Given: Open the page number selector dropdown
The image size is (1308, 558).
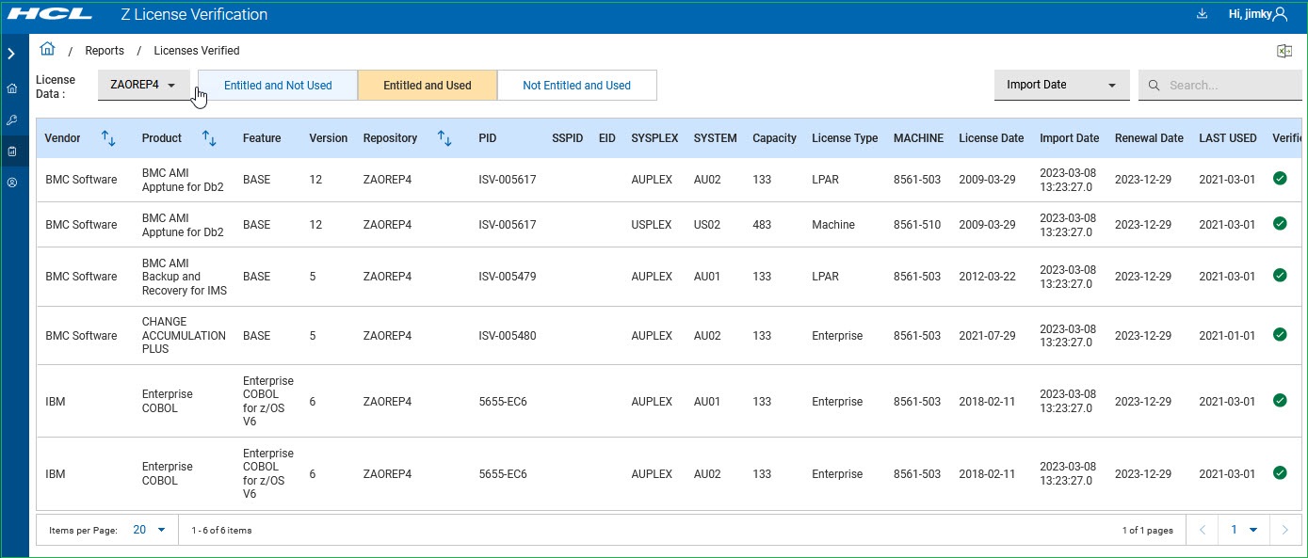Looking at the screenshot, I should [1243, 530].
